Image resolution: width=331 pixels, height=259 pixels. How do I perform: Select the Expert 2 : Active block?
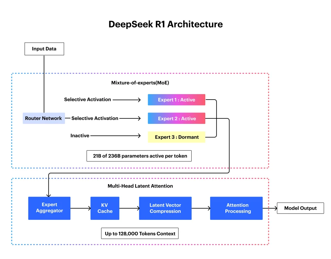(176, 119)
